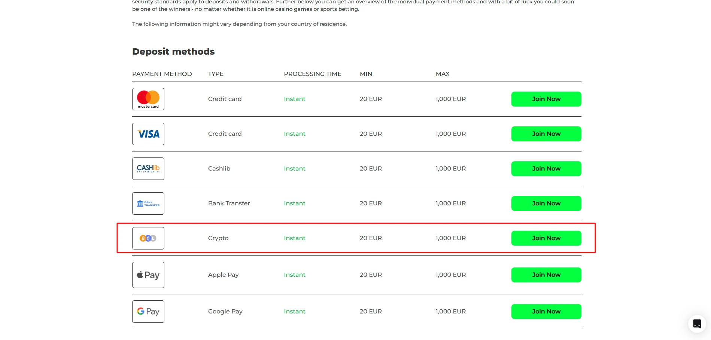Click the VISA payment logo
Viewport: 711px width, 340px height.
(148, 134)
